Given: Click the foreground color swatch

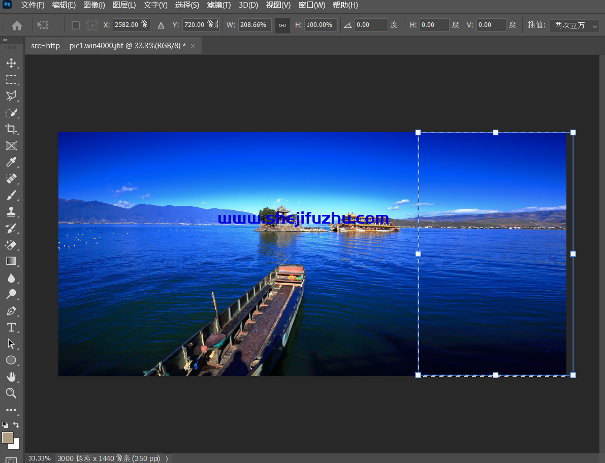Looking at the screenshot, I should click(7, 438).
